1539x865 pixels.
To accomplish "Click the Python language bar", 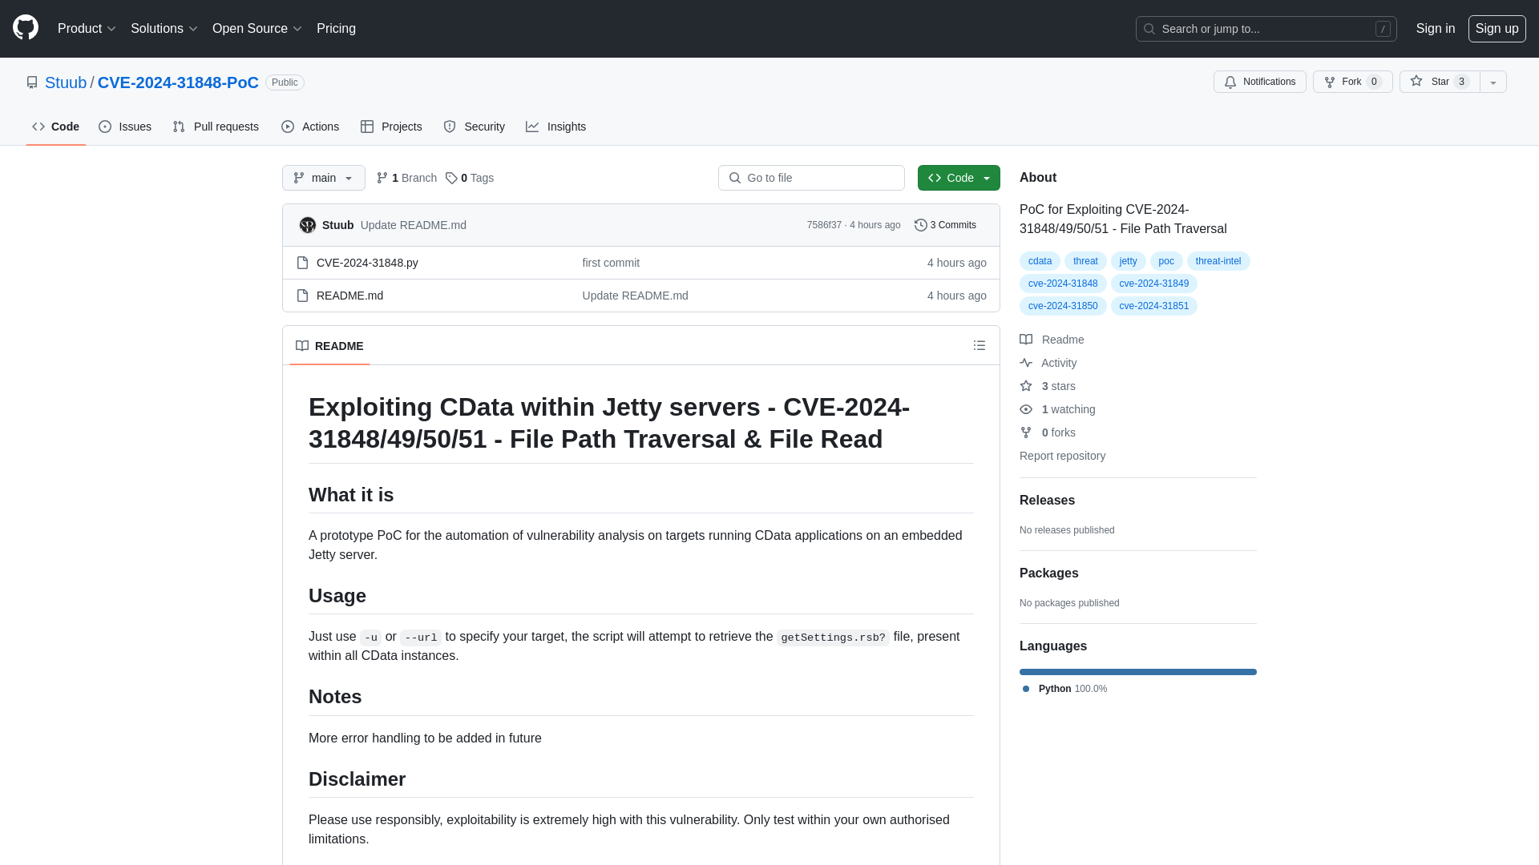I will [x=1138, y=672].
